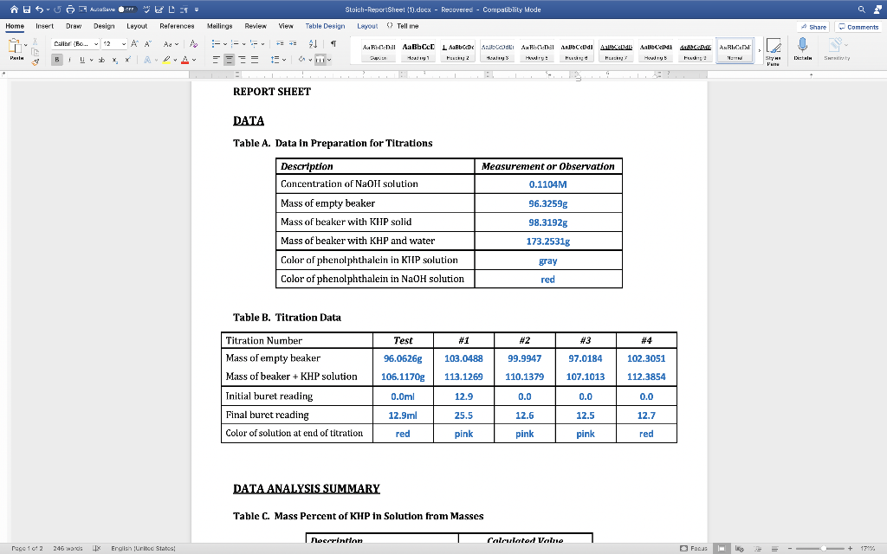
Task: Apply a numbered list
Action: tap(236, 43)
